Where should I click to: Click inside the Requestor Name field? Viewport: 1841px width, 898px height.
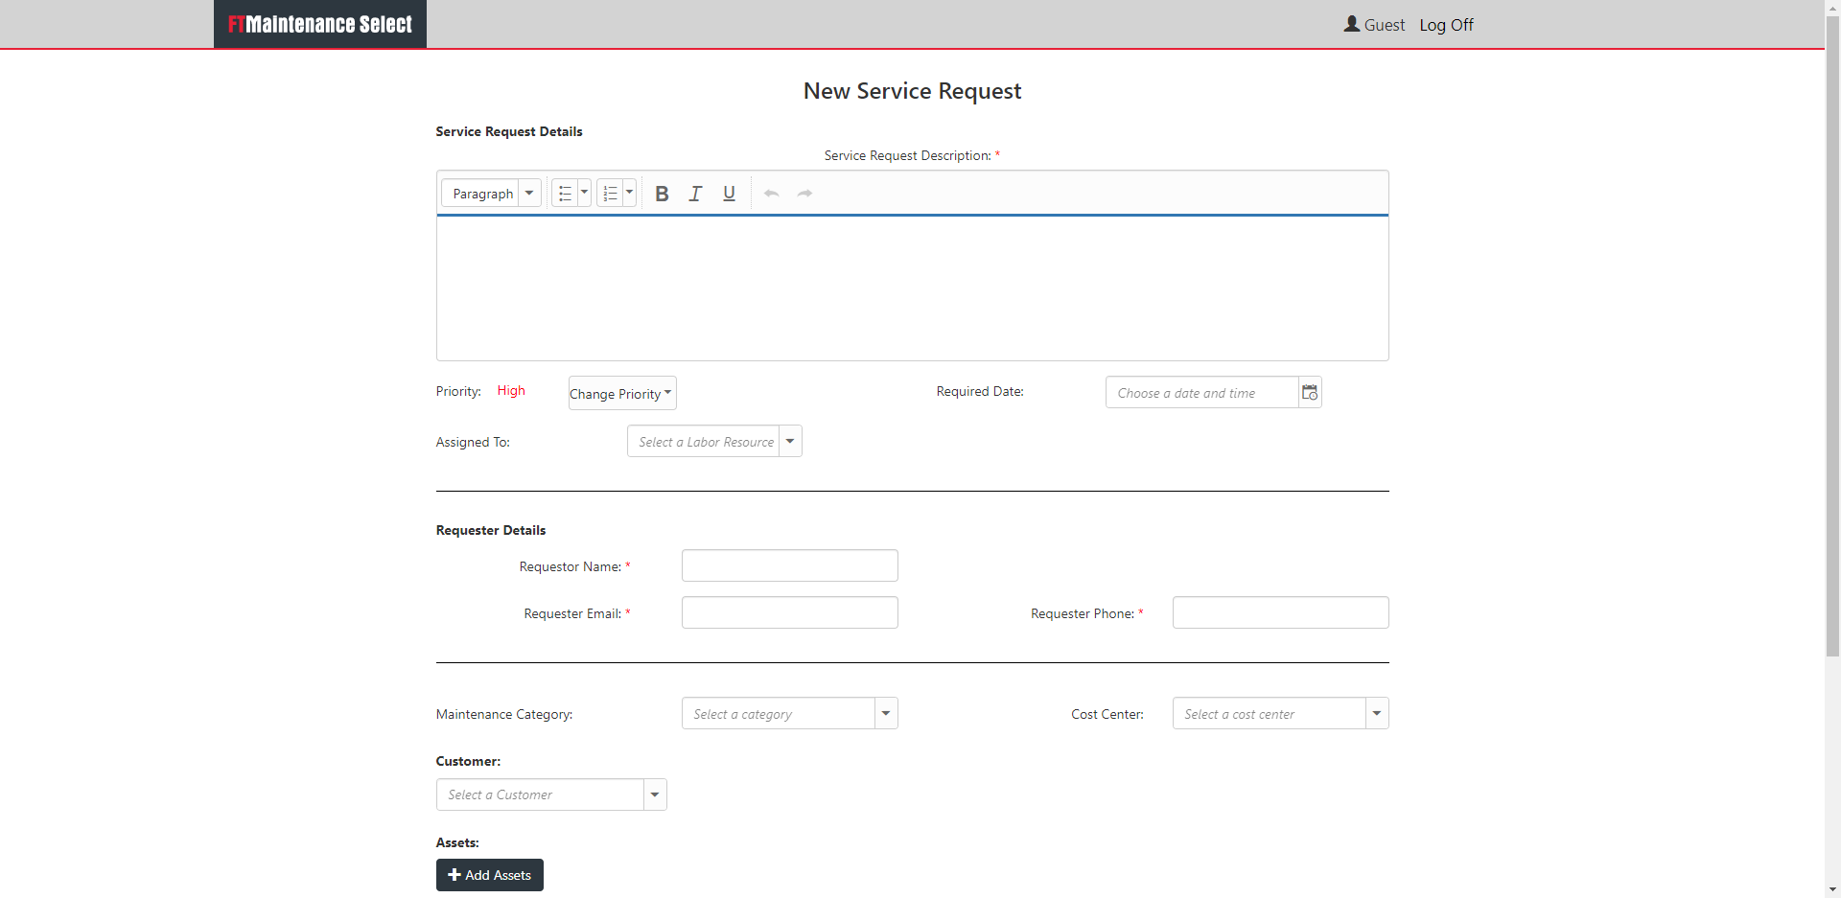[789, 565]
